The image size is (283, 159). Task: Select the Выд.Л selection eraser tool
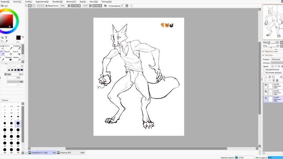[17, 53]
